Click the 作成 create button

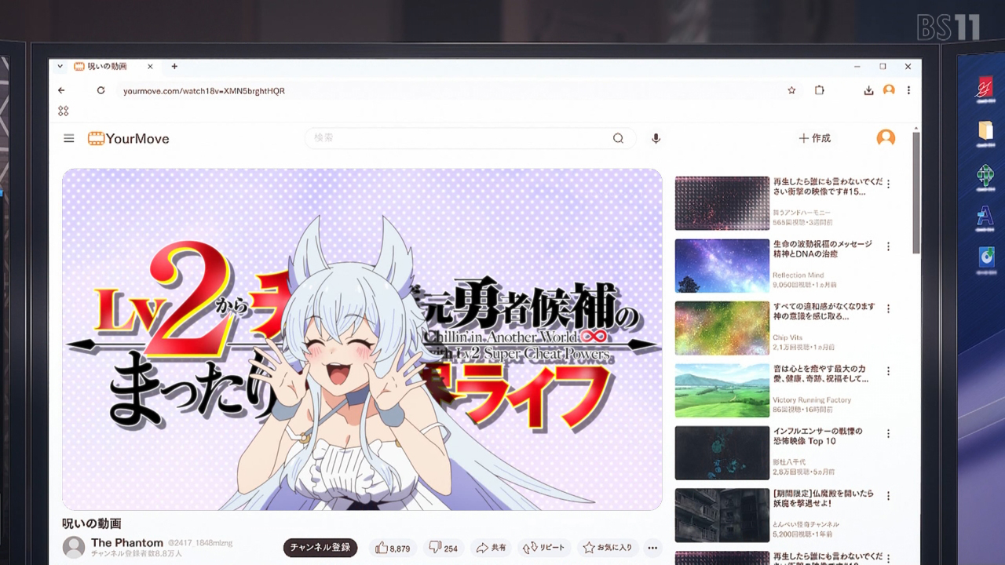click(x=815, y=138)
